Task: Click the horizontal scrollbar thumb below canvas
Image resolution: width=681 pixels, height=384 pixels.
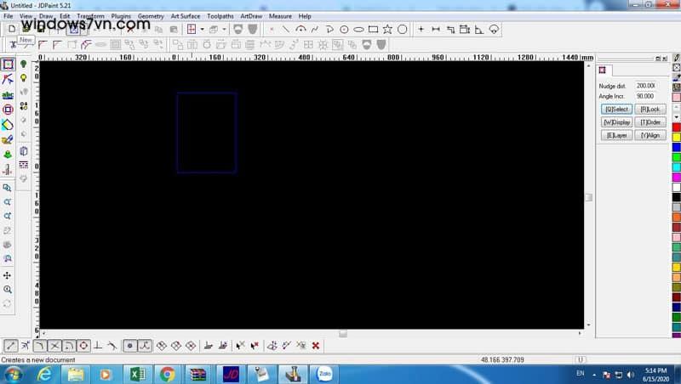Action: 343,334
